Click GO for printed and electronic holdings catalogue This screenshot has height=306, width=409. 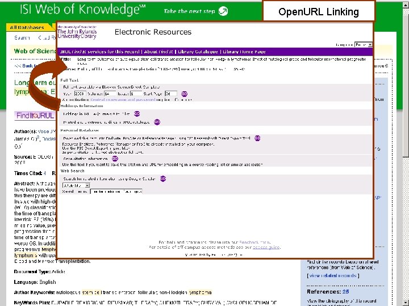point(157,122)
